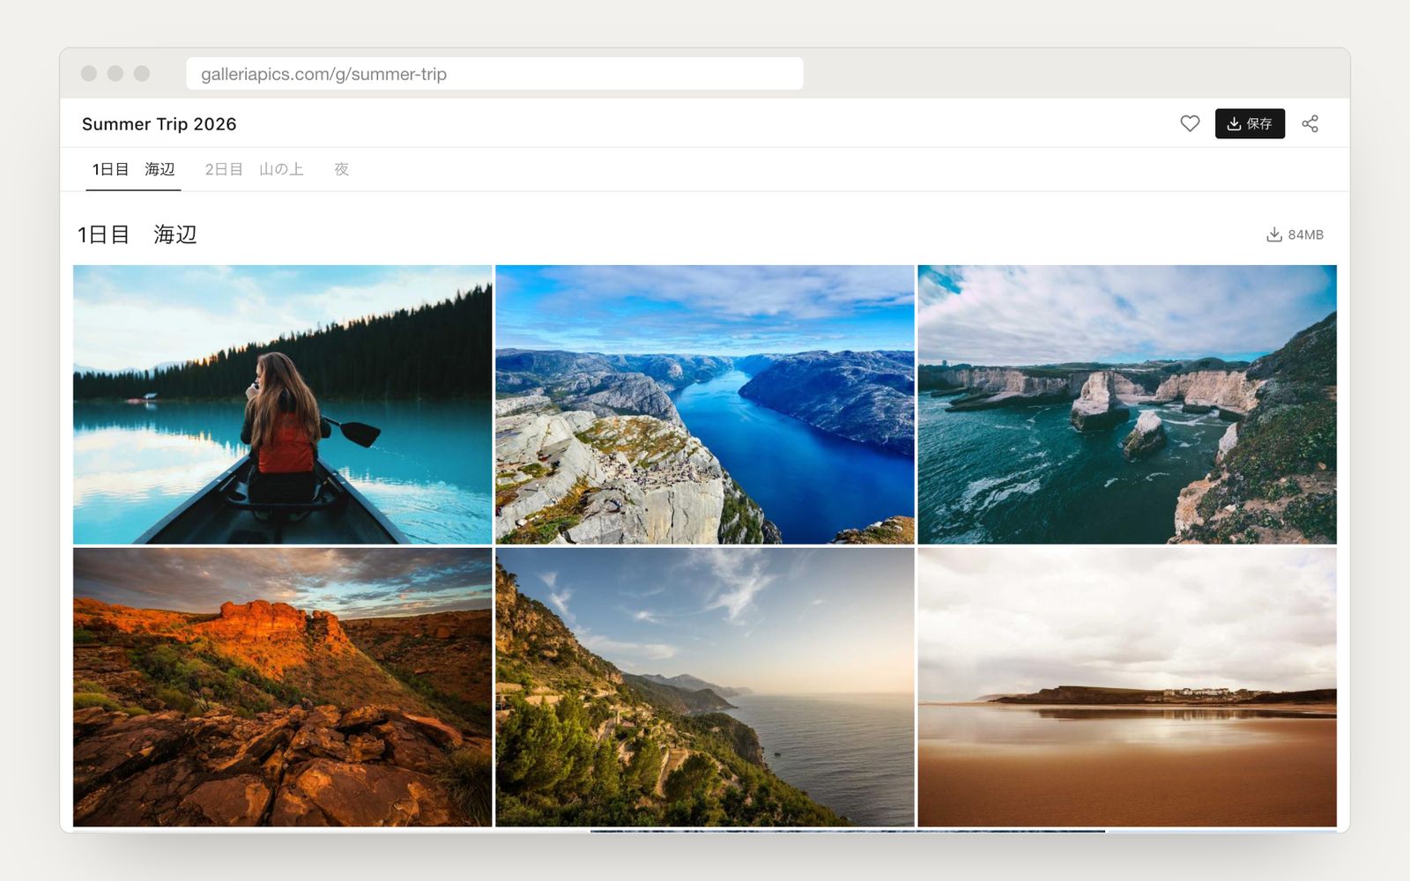Open the sea stacks coast photo

point(1127,404)
